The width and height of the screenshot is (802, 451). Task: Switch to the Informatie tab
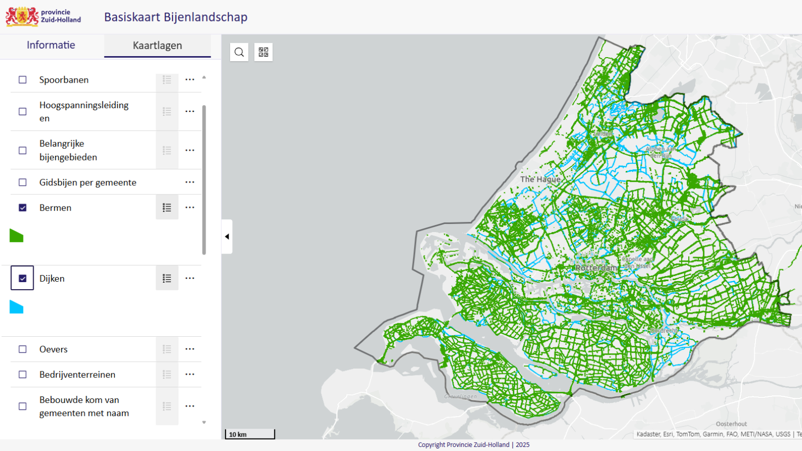coord(51,45)
